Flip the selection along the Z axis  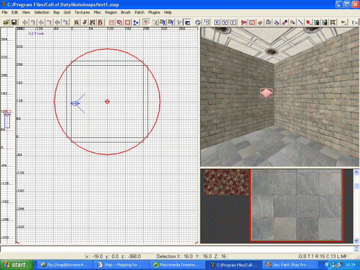click(57, 22)
